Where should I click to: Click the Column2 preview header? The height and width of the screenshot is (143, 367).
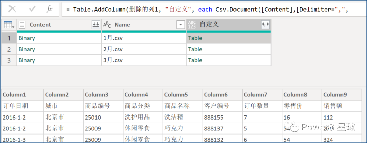64,95
